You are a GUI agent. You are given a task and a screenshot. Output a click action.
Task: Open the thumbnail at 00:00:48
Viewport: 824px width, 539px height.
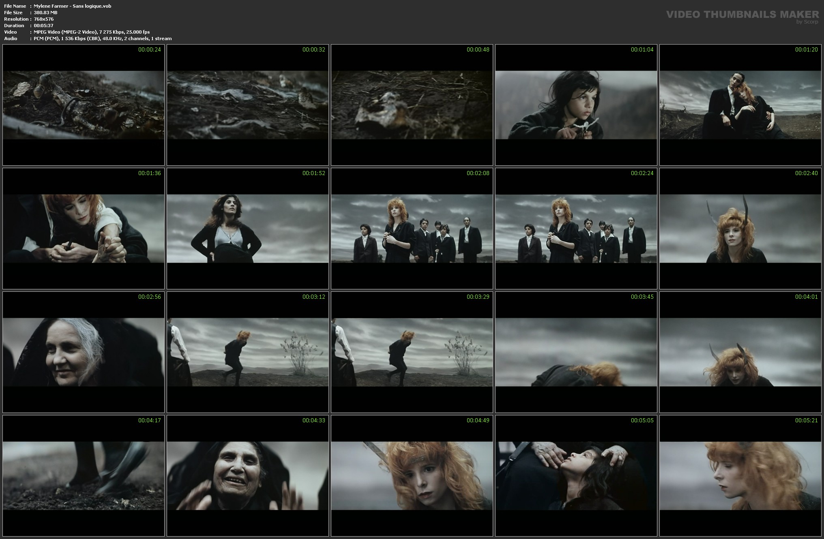coord(412,105)
